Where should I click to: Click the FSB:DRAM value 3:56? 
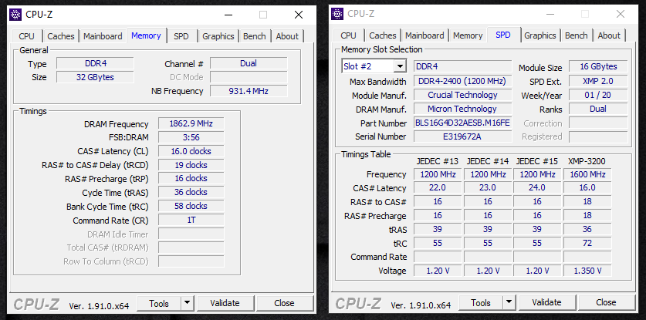coord(191,137)
